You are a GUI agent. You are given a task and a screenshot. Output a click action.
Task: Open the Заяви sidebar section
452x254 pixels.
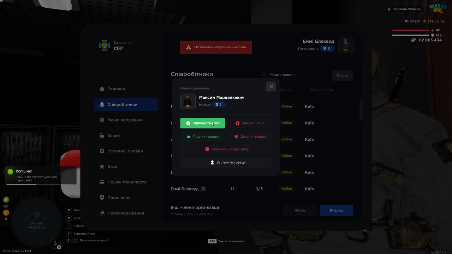coord(126,135)
